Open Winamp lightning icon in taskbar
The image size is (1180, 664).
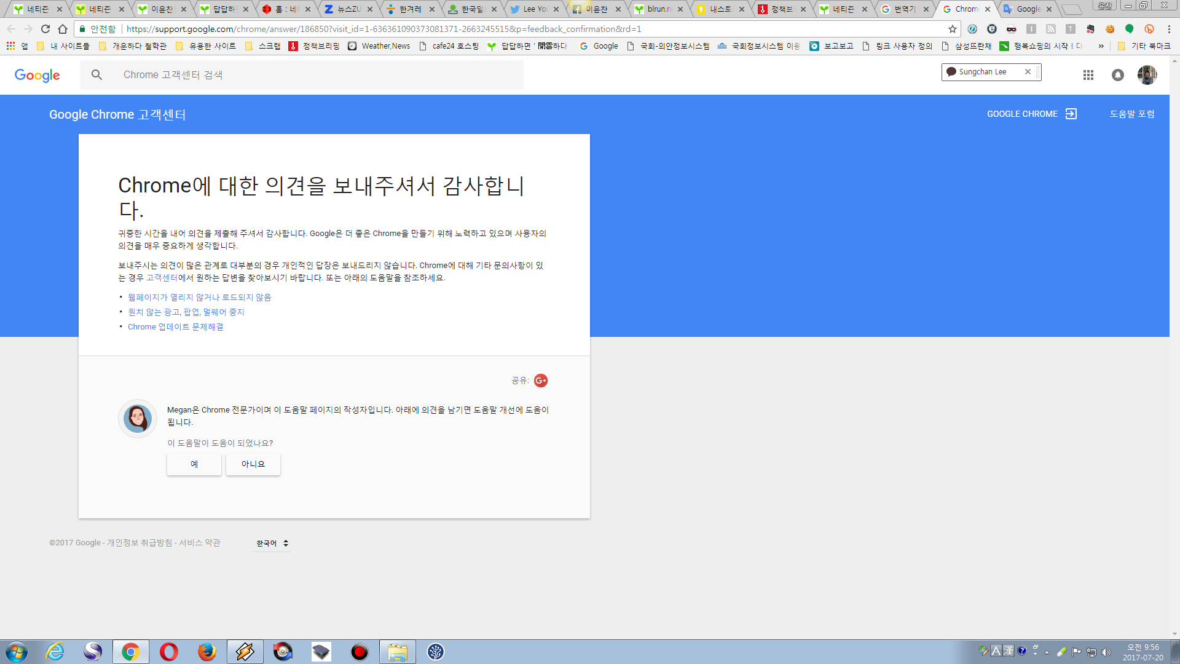pos(245,652)
